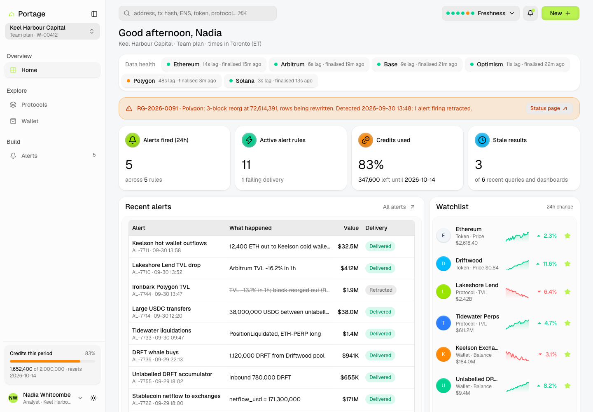Screen dimensions: 593x412
Task: Open the Status page link
Action: click(x=549, y=108)
